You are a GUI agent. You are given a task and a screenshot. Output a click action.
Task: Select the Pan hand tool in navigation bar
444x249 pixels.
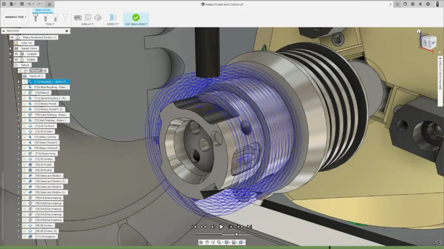[207, 242]
